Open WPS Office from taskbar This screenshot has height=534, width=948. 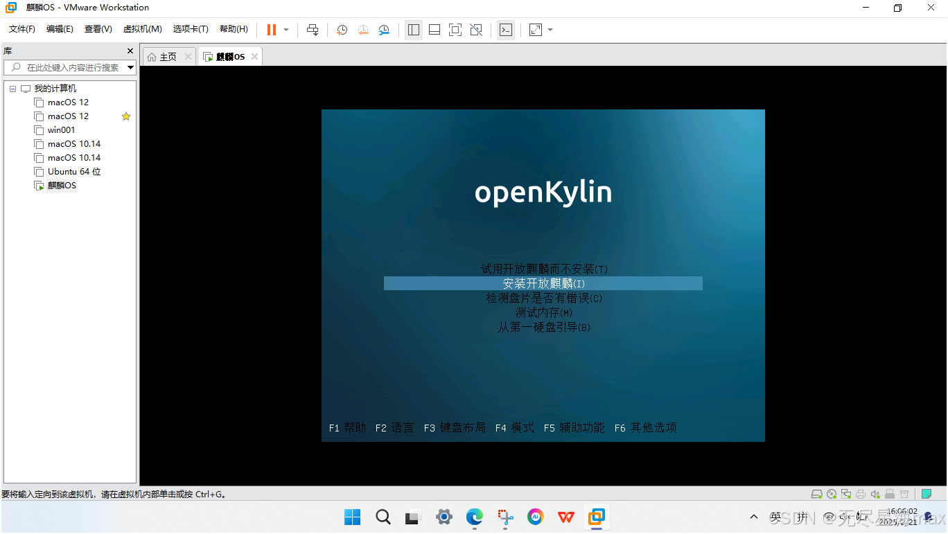(x=566, y=517)
